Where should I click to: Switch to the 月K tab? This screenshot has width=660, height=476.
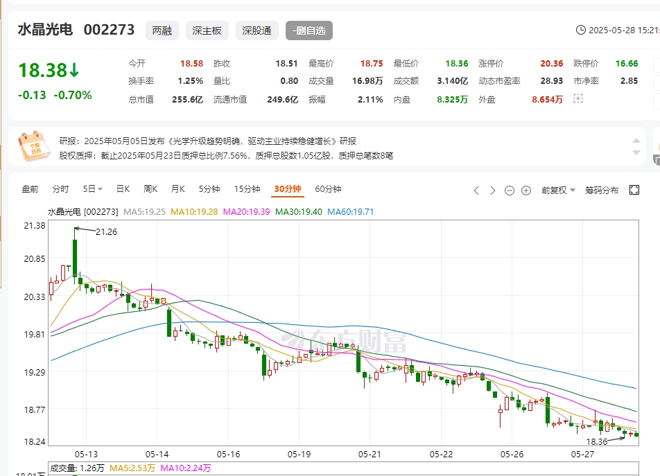[177, 189]
